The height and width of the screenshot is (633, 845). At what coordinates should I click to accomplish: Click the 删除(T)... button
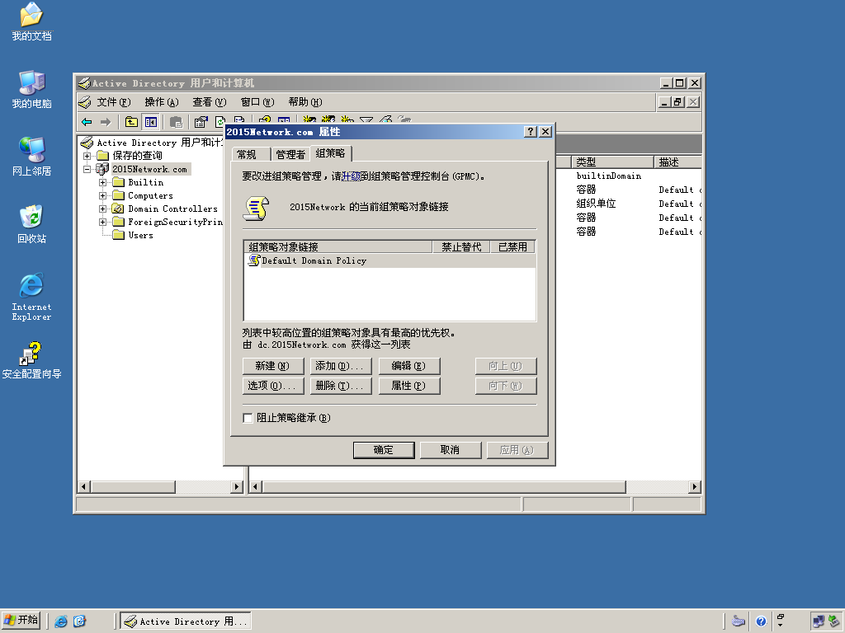coord(341,386)
